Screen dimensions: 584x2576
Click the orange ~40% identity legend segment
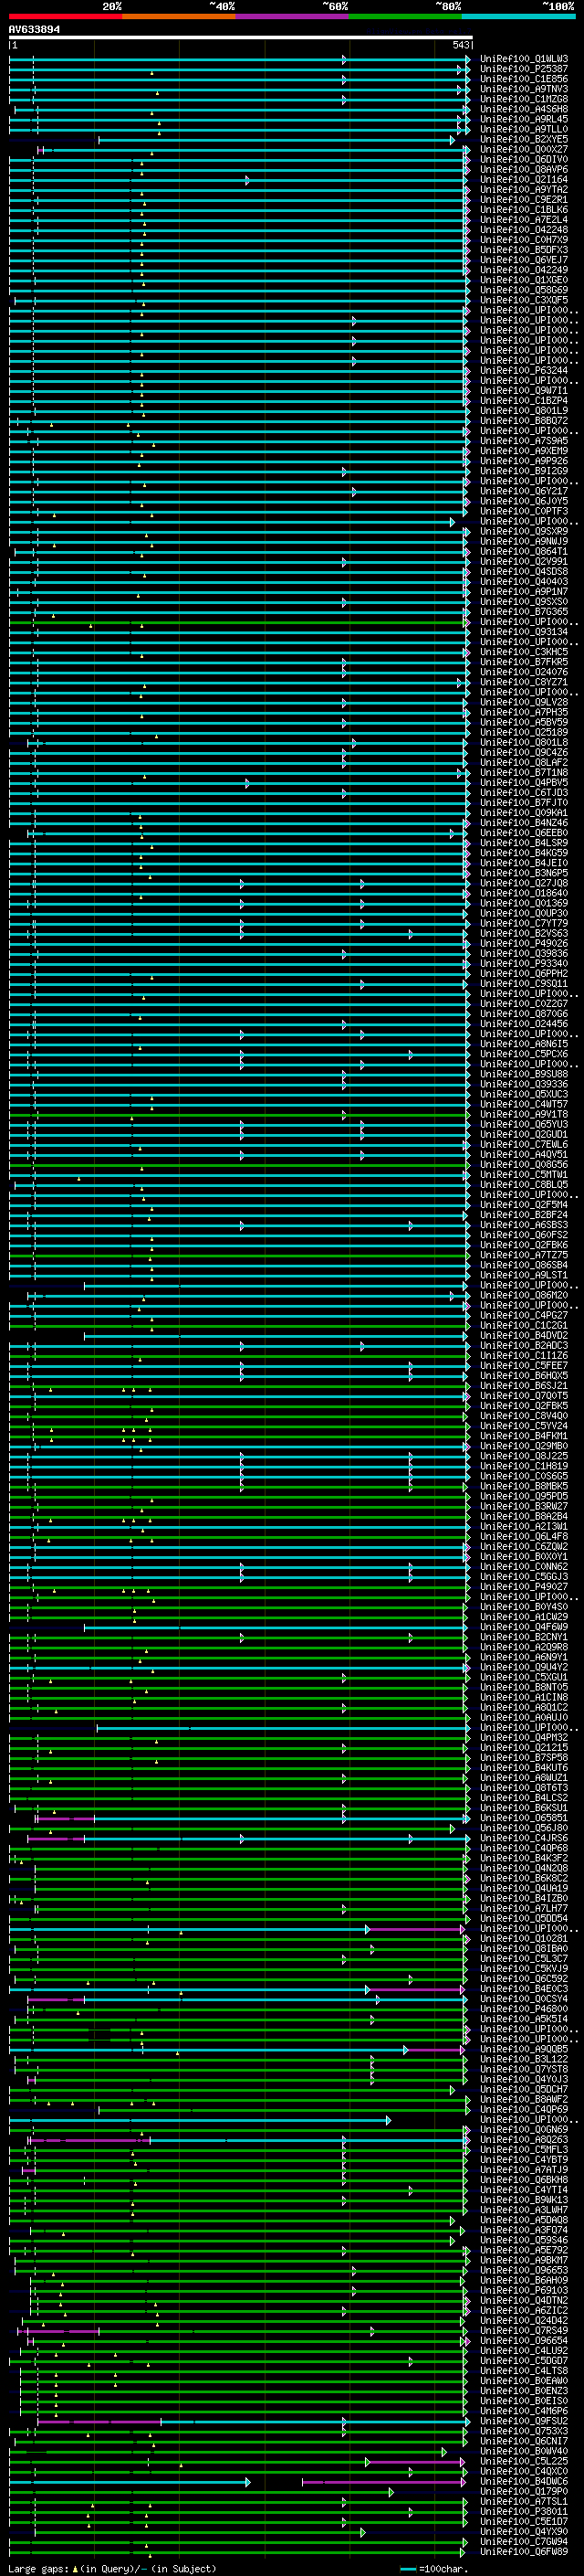(179, 16)
